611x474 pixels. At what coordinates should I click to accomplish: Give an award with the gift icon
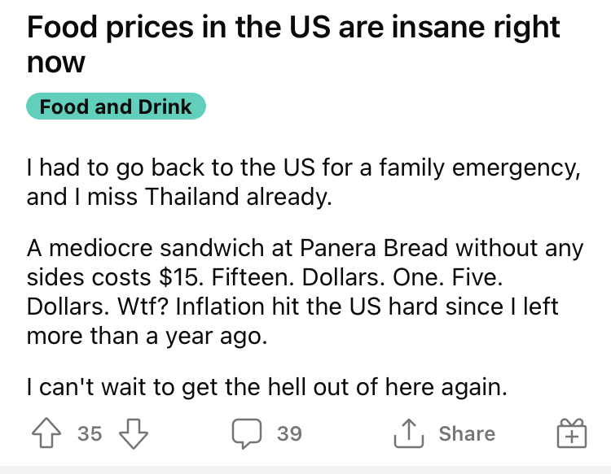(572, 433)
